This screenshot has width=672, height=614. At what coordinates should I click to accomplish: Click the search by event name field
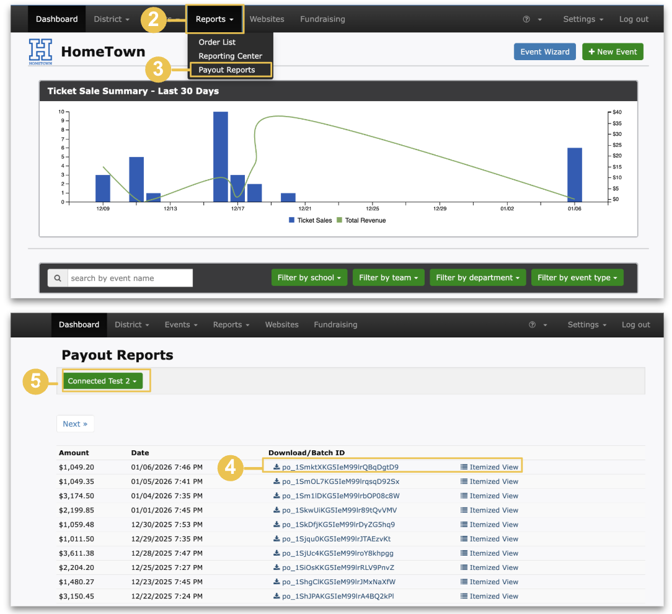[130, 278]
